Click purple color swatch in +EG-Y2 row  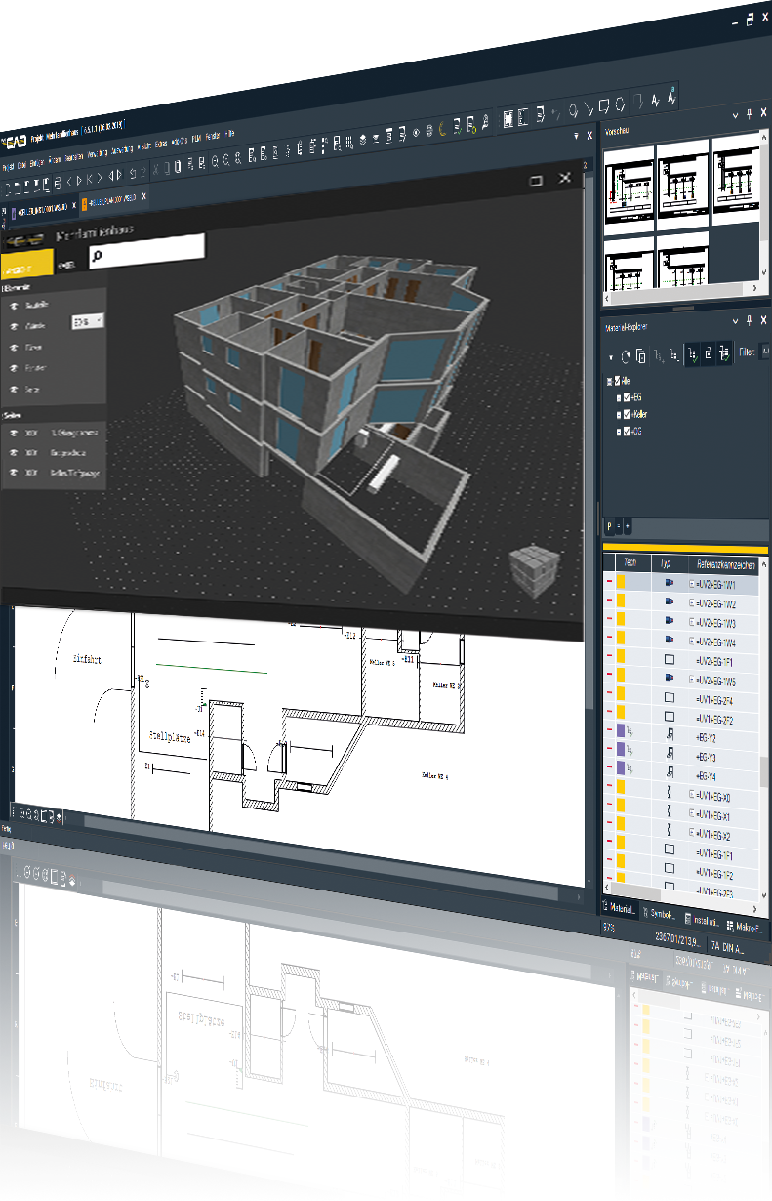[x=619, y=729]
